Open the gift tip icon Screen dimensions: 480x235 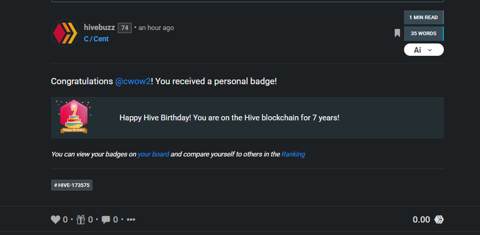click(81, 219)
